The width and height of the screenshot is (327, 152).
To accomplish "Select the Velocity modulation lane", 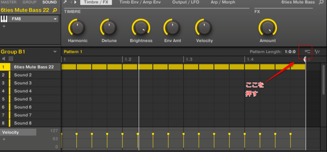I will point(18,132).
